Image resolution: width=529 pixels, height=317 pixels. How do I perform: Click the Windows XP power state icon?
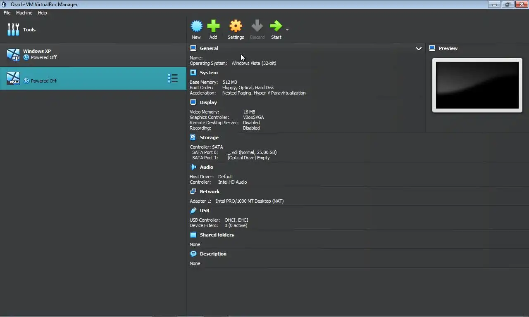[26, 57]
